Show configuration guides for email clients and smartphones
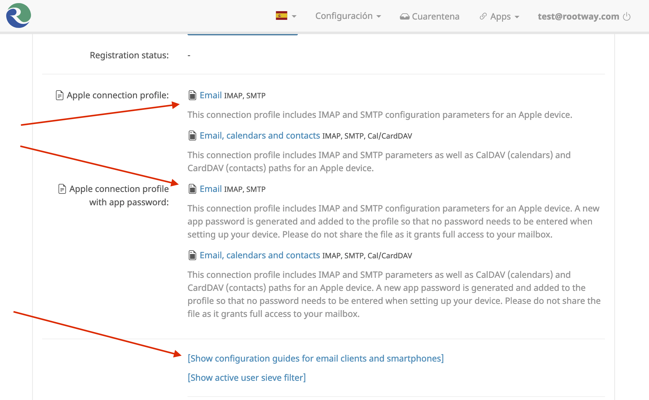Viewport: 649px width, 400px height. coord(316,358)
